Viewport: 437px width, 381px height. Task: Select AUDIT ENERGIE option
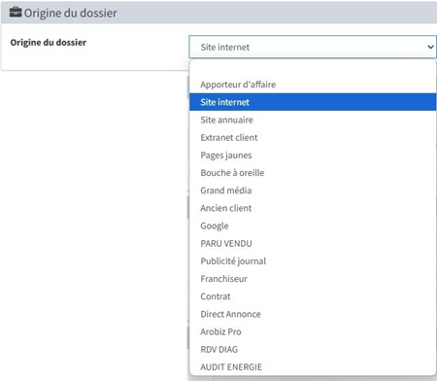coord(313,366)
